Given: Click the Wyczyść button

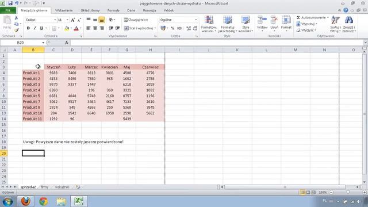Looking at the screenshot, I should [306, 30].
